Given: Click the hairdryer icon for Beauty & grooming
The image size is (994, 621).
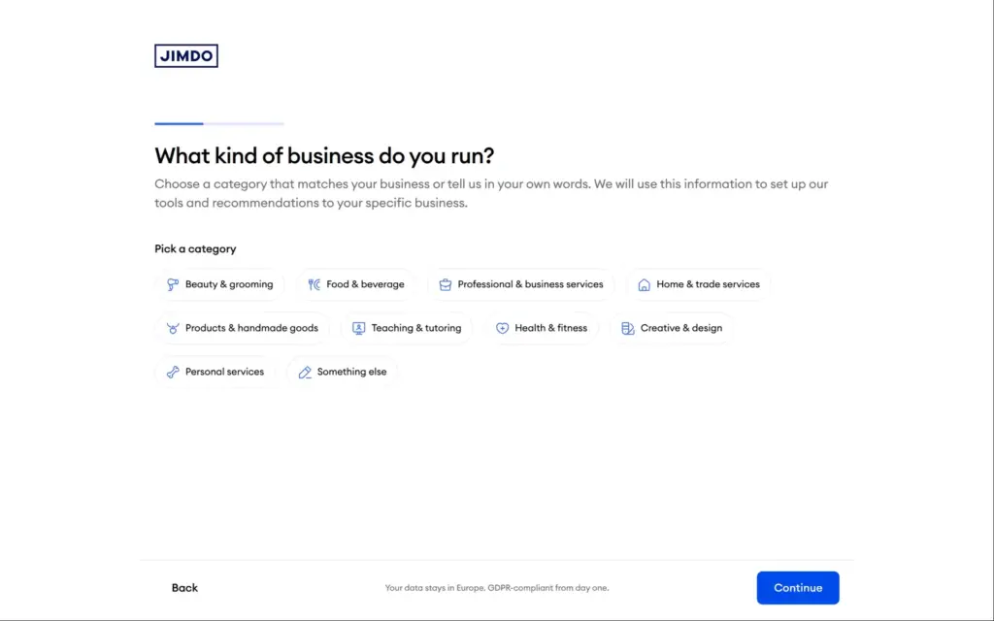Looking at the screenshot, I should [173, 284].
